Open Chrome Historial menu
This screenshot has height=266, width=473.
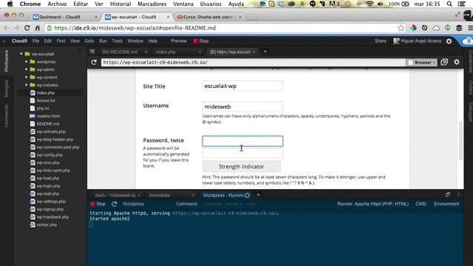point(120,4)
